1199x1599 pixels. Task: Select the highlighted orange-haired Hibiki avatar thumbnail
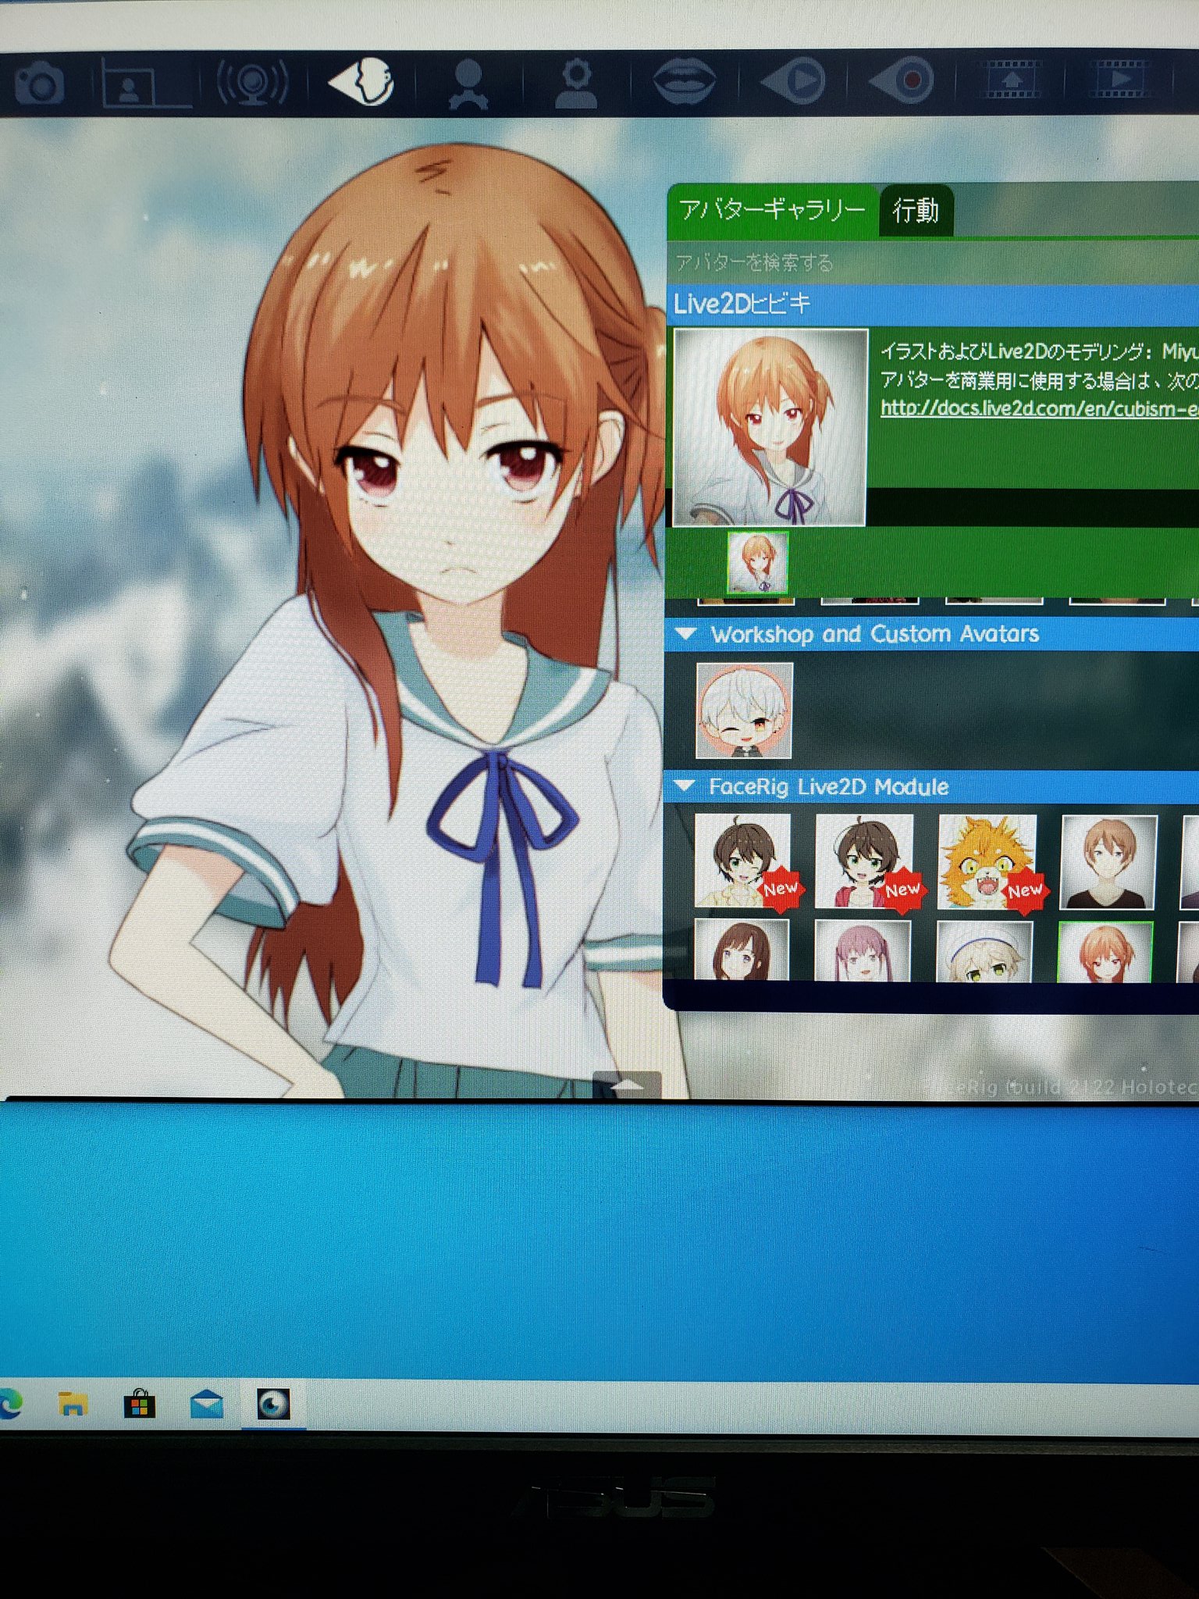pyautogui.click(x=1105, y=953)
